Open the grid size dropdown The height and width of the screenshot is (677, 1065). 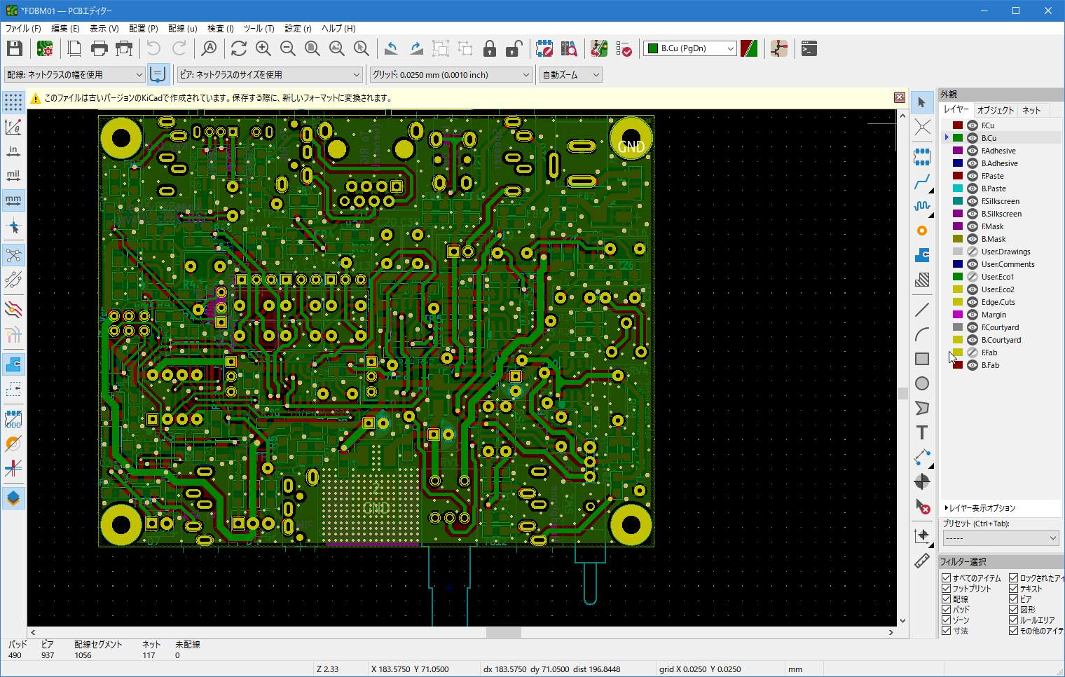click(x=451, y=74)
